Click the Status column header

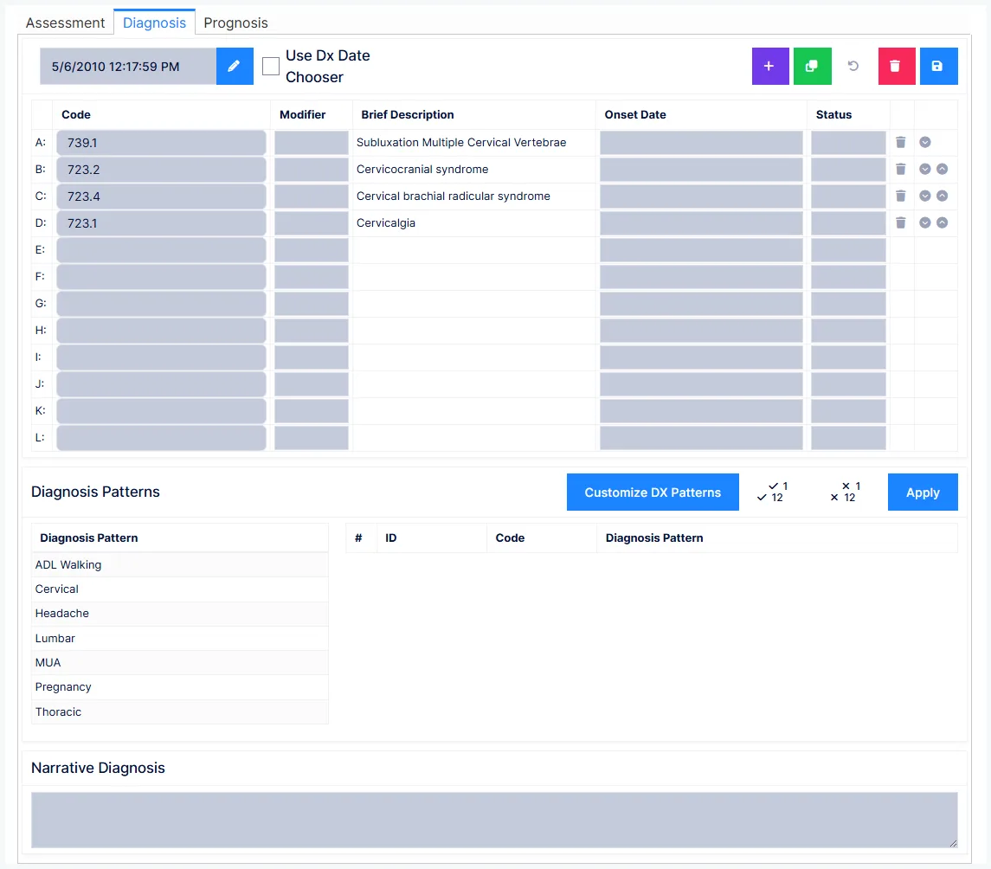[x=833, y=114]
